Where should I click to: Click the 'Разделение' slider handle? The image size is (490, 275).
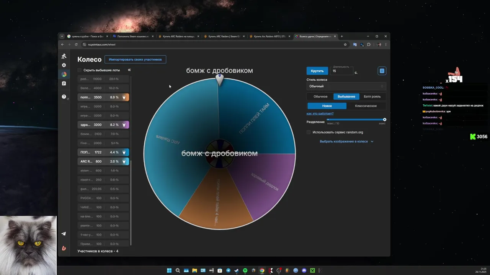[385, 120]
